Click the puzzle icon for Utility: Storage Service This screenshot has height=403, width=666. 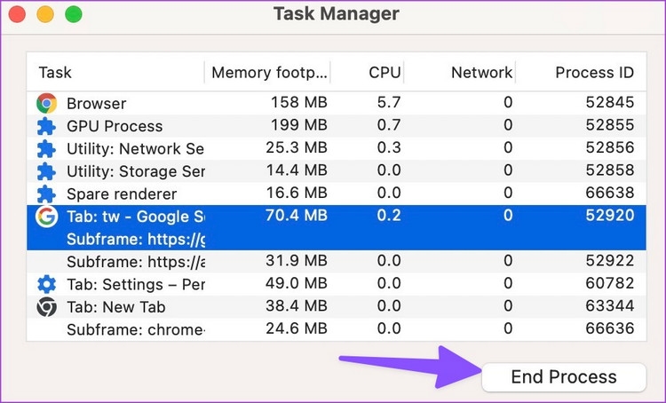[46, 171]
